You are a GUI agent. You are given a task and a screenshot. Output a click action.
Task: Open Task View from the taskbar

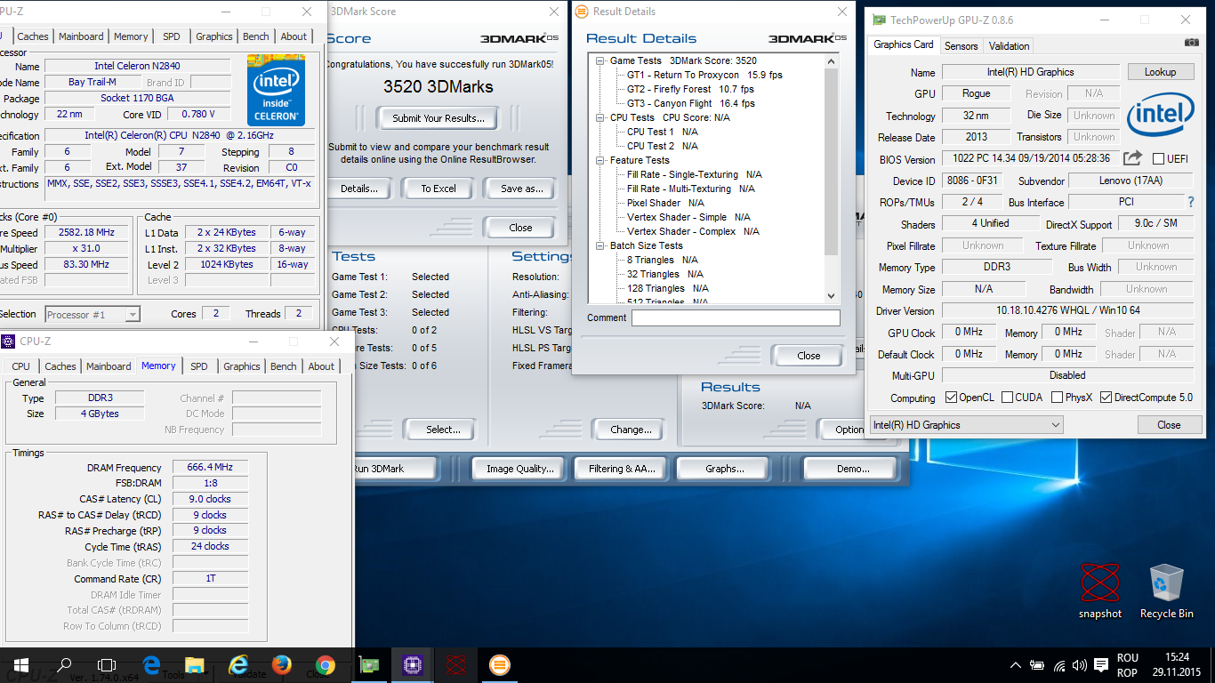coord(107,665)
